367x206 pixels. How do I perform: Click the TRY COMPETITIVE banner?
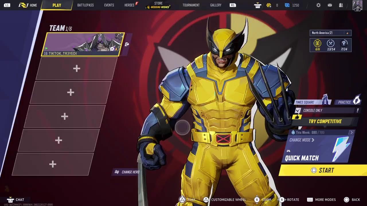pyautogui.click(x=325, y=121)
